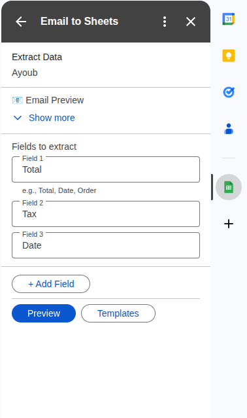Click the Show more link
247x418 pixels.
pyautogui.click(x=52, y=118)
